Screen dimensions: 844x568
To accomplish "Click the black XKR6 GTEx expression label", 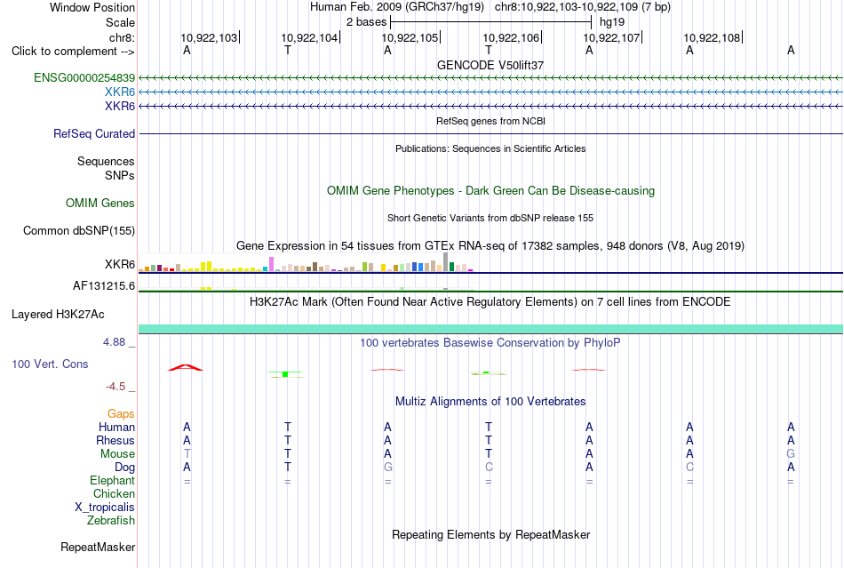I will 120,264.
